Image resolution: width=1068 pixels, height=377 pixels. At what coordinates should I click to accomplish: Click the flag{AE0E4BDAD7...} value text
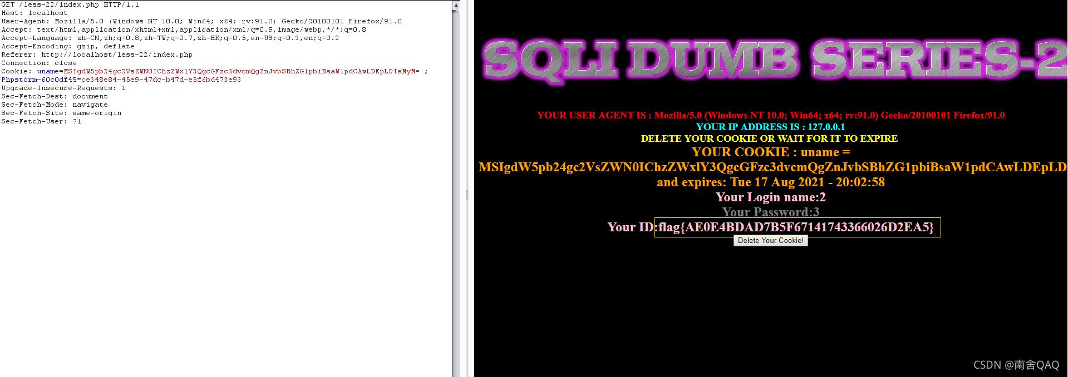pos(796,227)
